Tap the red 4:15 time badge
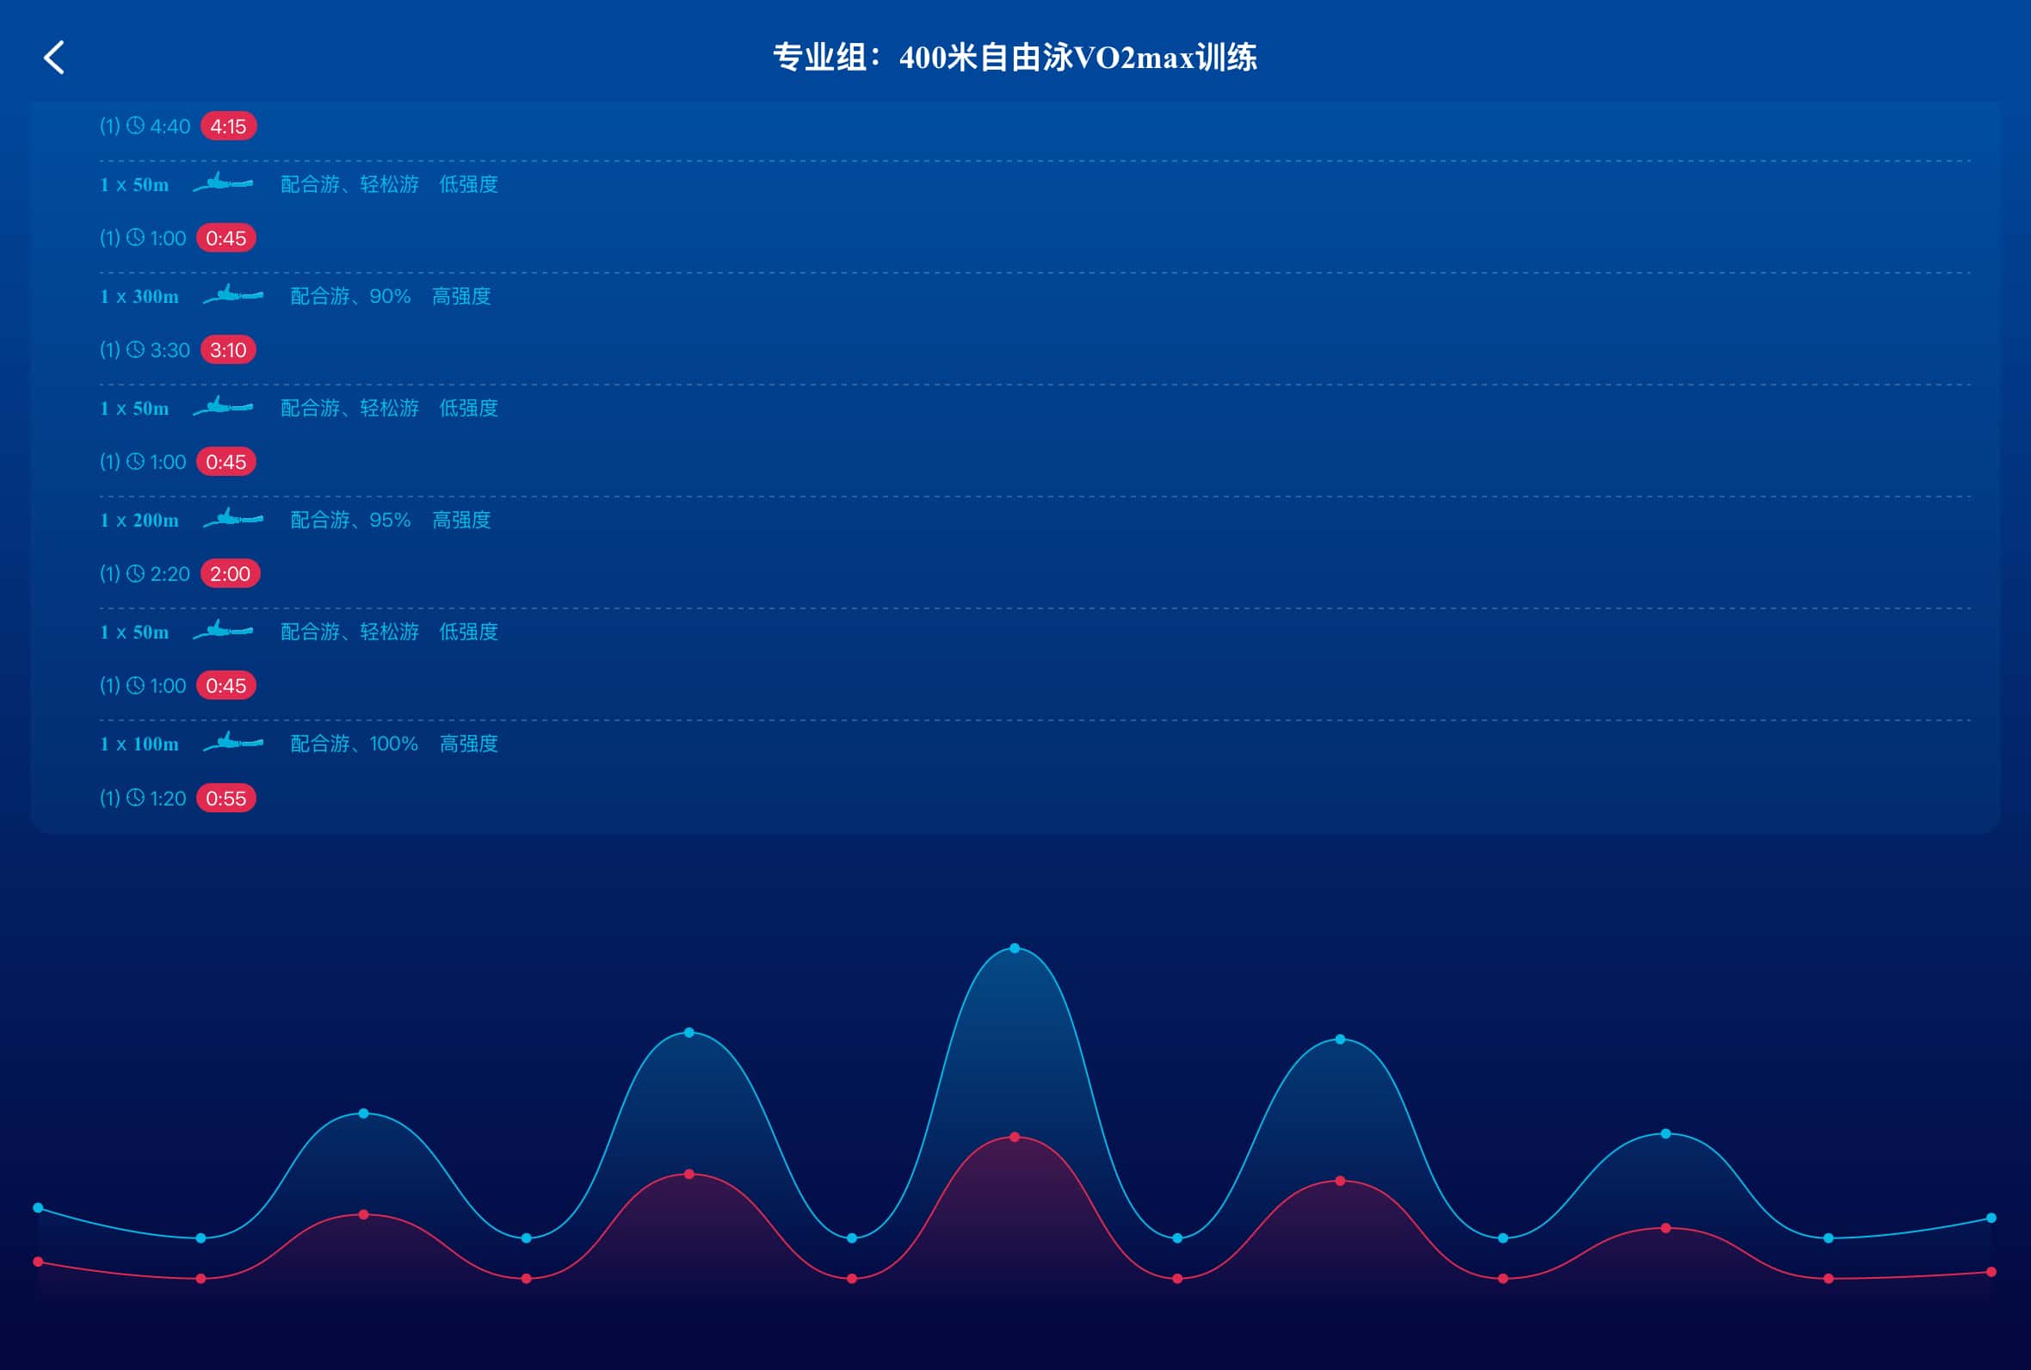 click(x=228, y=126)
